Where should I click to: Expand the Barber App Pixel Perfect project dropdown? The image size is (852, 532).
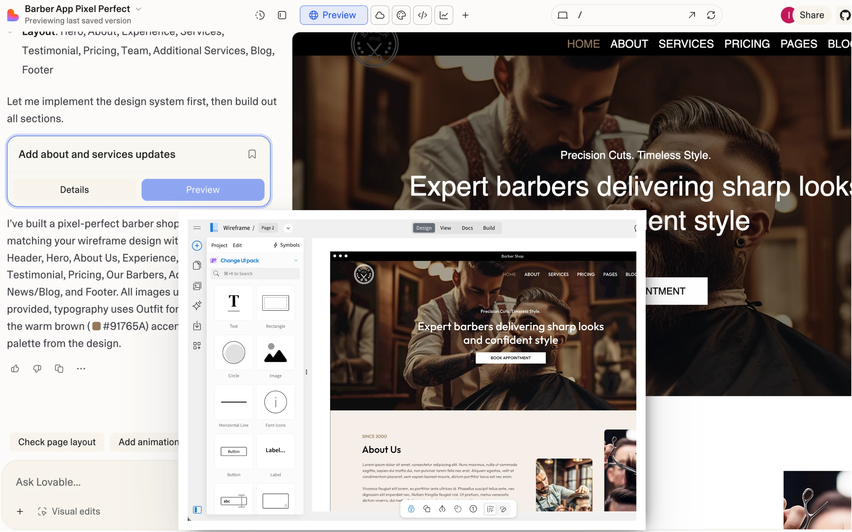coord(138,9)
